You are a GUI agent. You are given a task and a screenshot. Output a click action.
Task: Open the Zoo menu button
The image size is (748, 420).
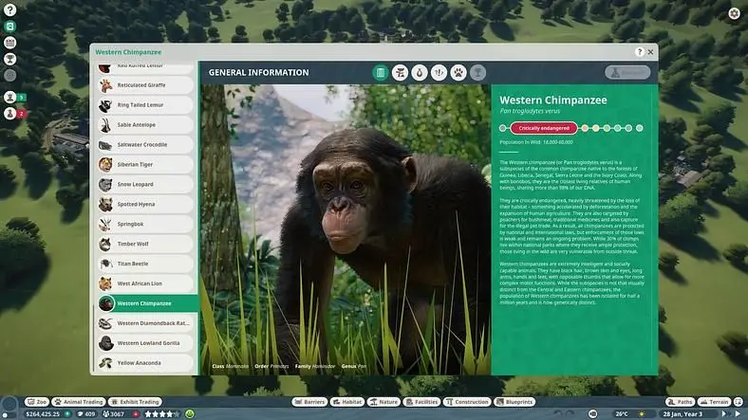click(37, 402)
